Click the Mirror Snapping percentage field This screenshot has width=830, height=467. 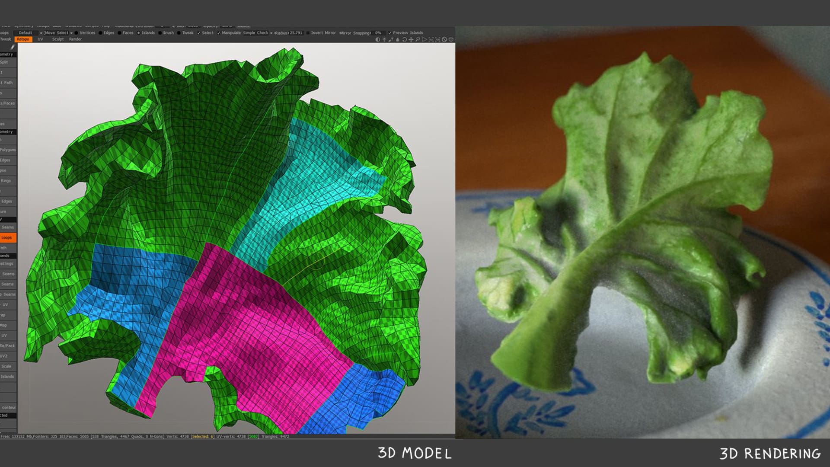(x=378, y=33)
